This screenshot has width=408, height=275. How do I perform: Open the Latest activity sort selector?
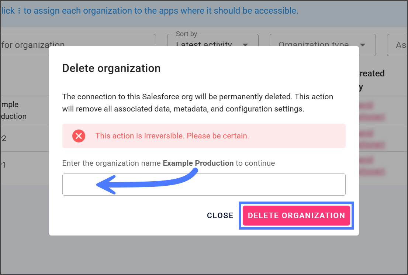[x=212, y=45]
